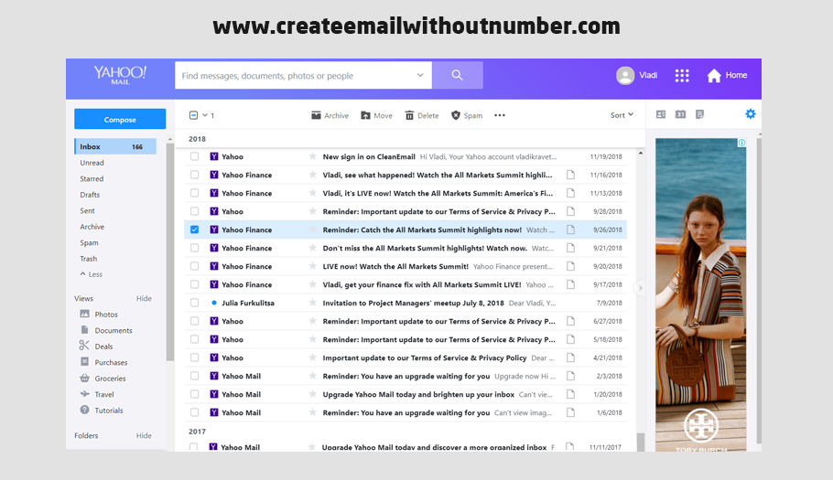Open the search options dropdown arrow
The width and height of the screenshot is (833, 480).
coord(420,75)
